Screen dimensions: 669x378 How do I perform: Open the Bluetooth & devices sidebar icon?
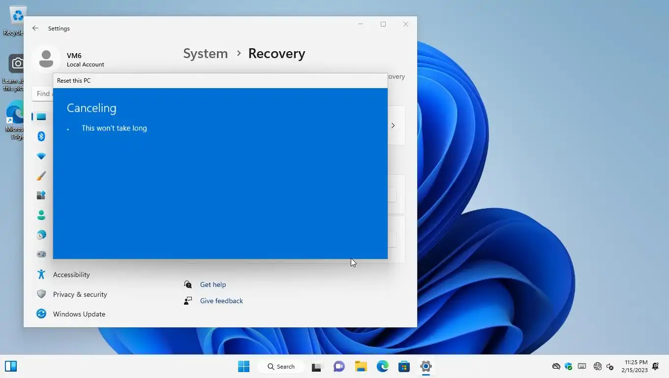point(41,136)
